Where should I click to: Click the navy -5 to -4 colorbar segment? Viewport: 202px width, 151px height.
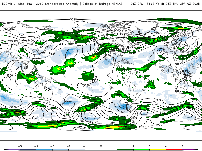click(x=28, y=150)
